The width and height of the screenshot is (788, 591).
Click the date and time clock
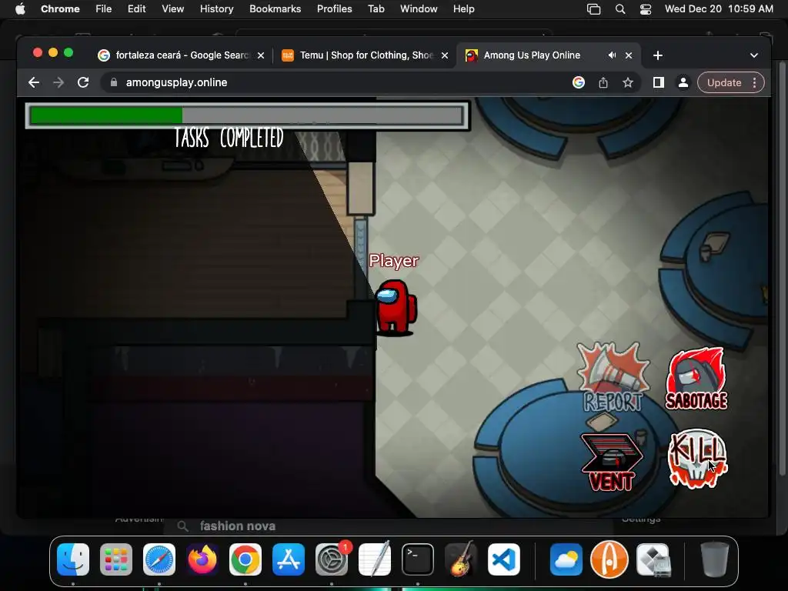point(719,9)
